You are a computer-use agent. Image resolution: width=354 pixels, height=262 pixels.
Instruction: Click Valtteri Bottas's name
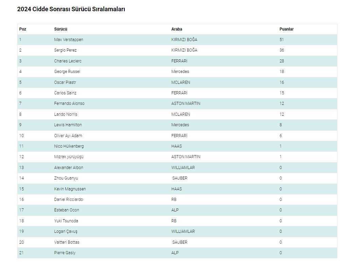pos(67,242)
